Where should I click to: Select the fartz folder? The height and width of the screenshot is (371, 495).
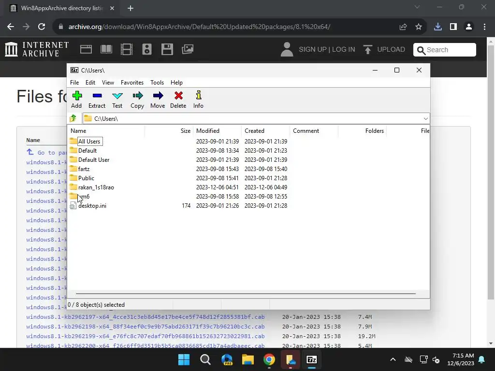point(84,169)
